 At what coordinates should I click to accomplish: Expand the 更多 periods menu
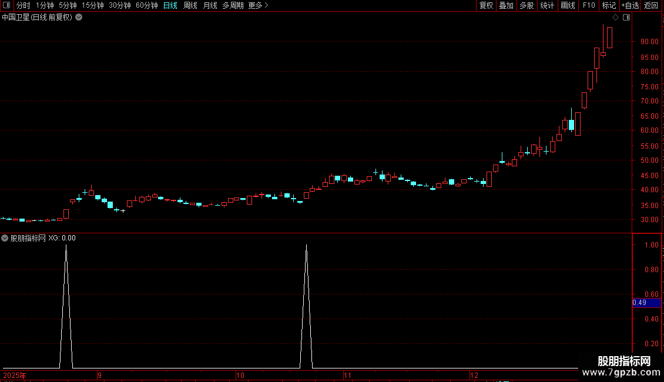coord(258,5)
